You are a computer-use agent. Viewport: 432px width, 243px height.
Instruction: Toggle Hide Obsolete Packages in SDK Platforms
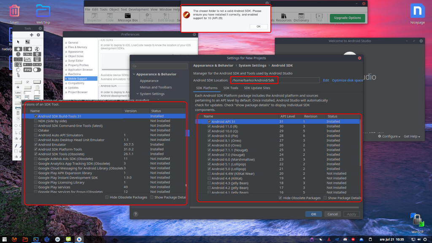(281, 198)
